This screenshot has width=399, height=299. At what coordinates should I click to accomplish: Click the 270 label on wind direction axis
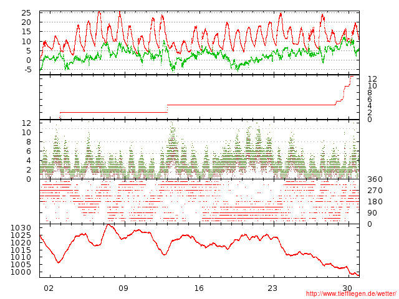point(375,191)
